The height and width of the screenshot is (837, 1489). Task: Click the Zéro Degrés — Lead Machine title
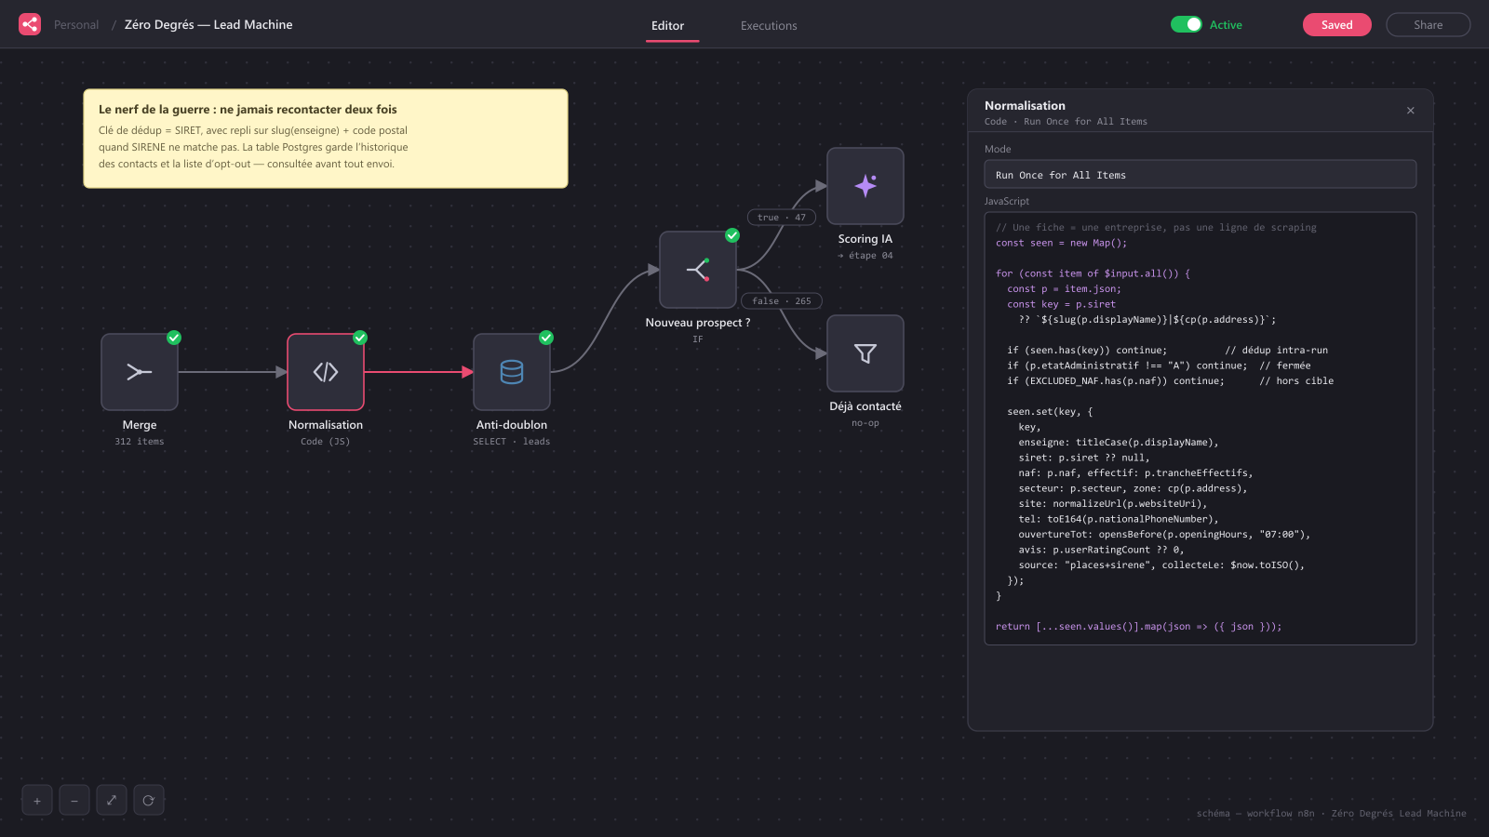pos(208,25)
